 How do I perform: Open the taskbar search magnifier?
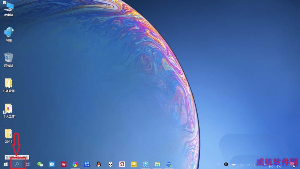(17, 164)
